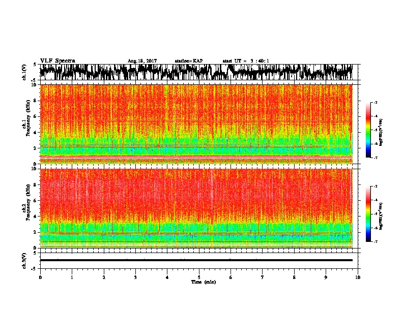Click the 'station=KAP' label
This screenshot has height=311, width=403.
pyautogui.click(x=189, y=61)
